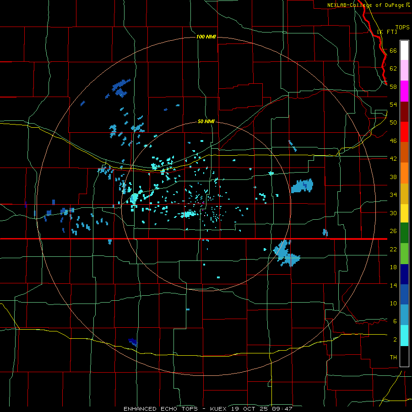This screenshot has width=412, height=412.
Task: Select the 18 legend value
Action: [393, 267]
